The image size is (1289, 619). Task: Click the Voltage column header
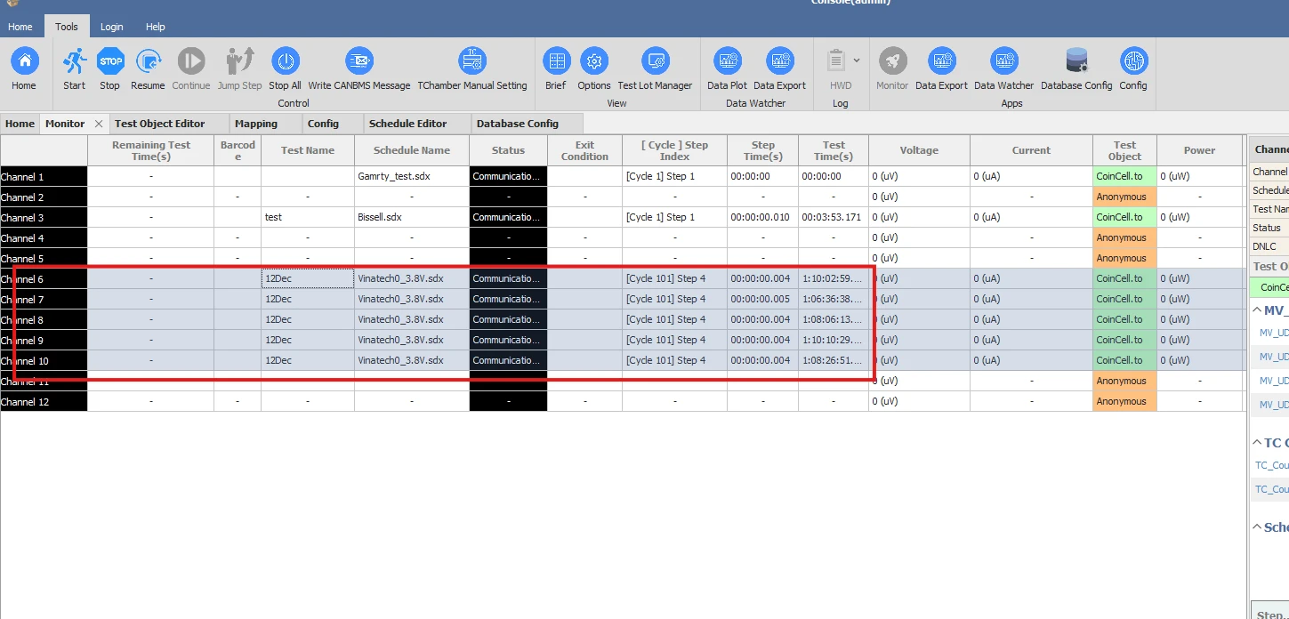pos(919,150)
